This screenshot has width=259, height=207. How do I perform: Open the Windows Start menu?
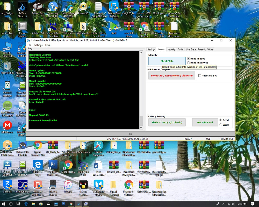click(x=3, y=204)
